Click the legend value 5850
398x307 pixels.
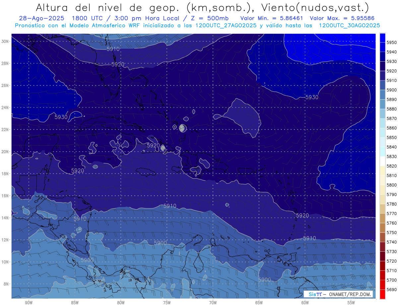point(392,137)
